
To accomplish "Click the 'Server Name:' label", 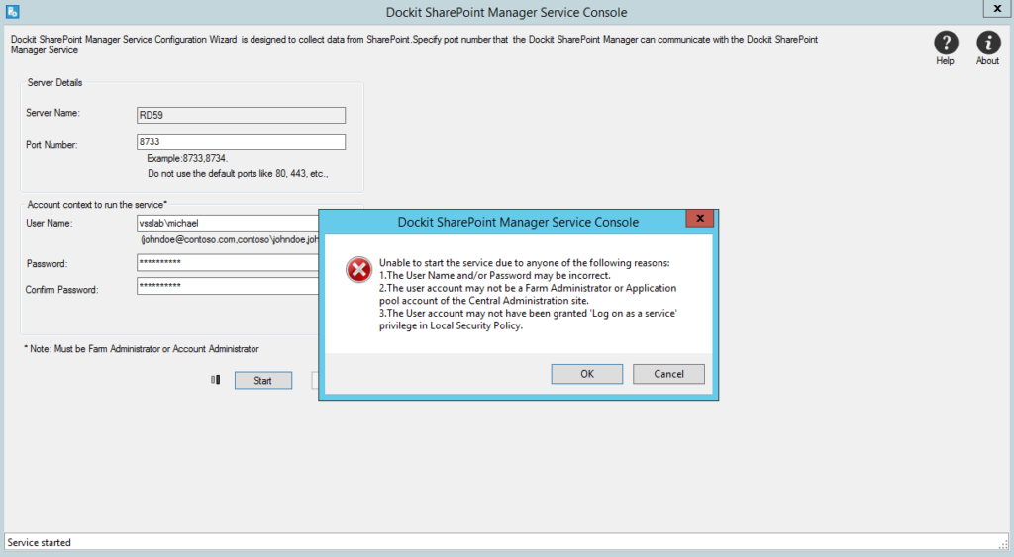I will (x=53, y=113).
